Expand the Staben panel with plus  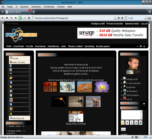coord(144,104)
